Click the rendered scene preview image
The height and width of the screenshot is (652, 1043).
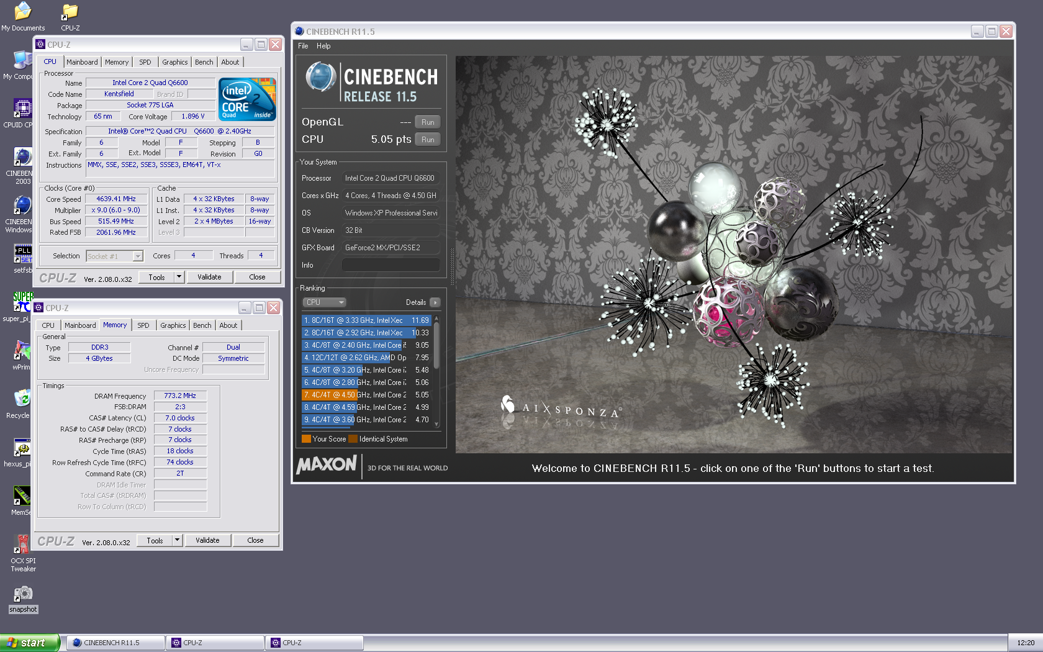[x=734, y=255]
